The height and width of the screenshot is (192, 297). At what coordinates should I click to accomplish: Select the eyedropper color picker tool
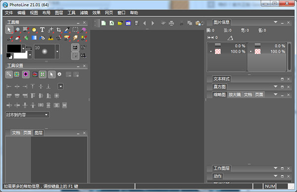67,30
